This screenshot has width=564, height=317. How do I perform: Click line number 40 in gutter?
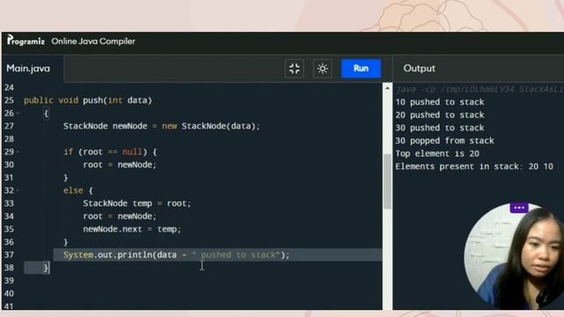tap(9, 293)
